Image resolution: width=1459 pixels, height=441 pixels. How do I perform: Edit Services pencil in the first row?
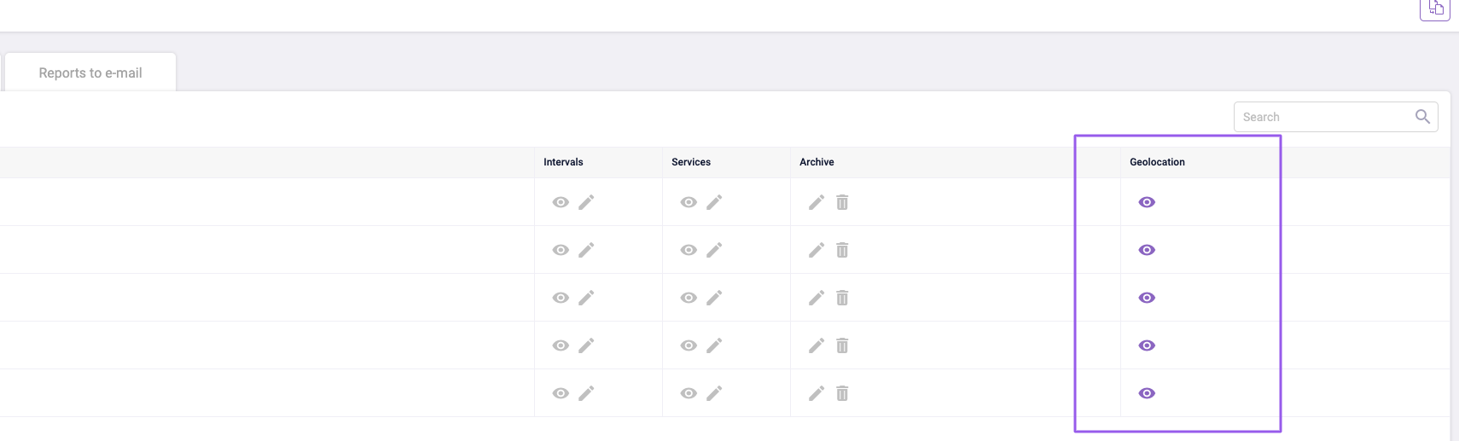coord(714,202)
